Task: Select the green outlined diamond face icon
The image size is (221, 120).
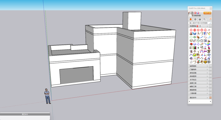Action: (x=191, y=37)
